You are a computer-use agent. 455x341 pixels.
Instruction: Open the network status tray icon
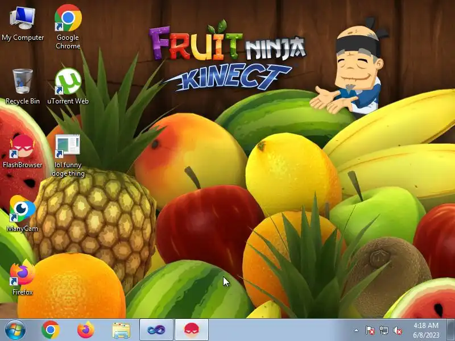tap(383, 330)
